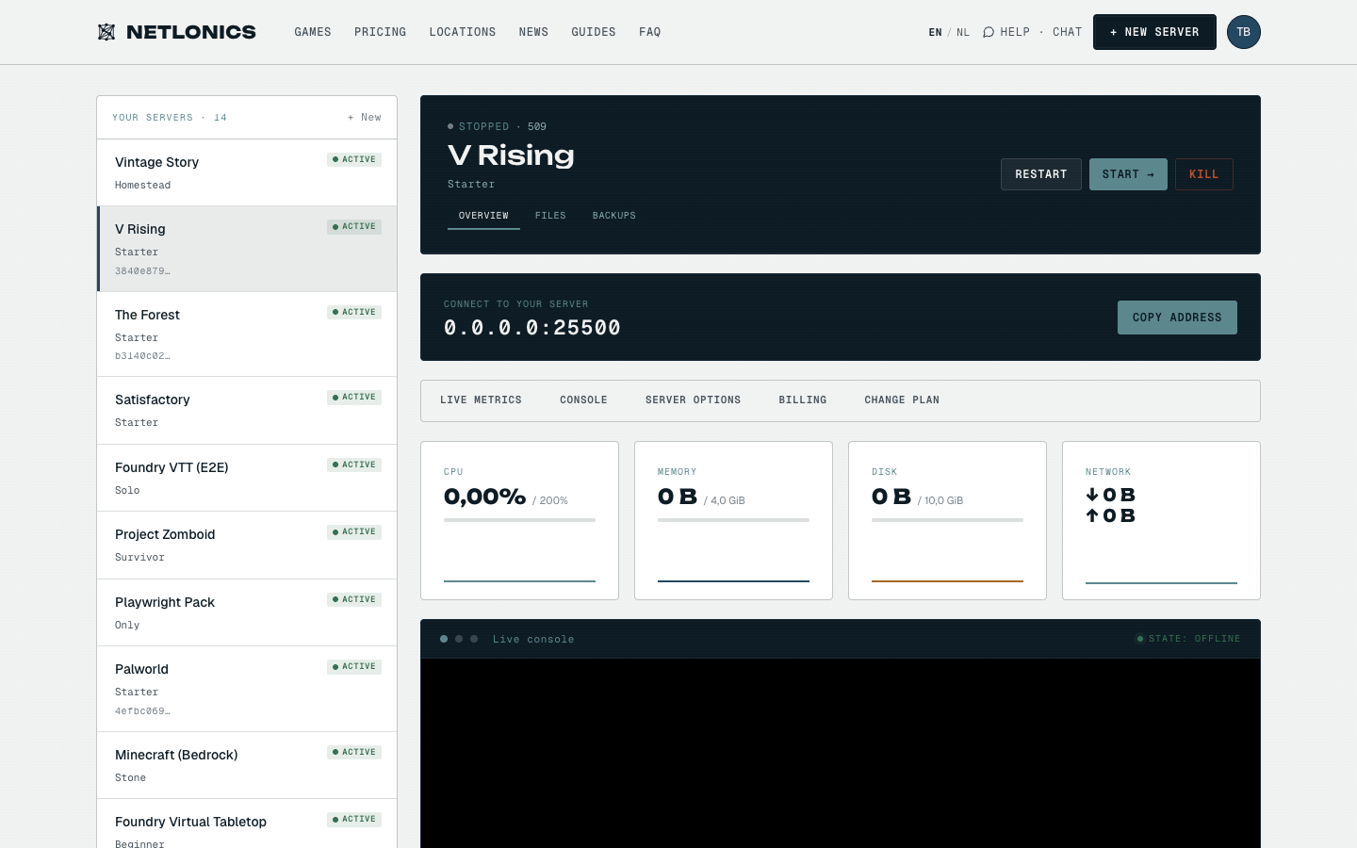The height and width of the screenshot is (848, 1357).
Task: Click the Stopped status label
Action: (483, 126)
